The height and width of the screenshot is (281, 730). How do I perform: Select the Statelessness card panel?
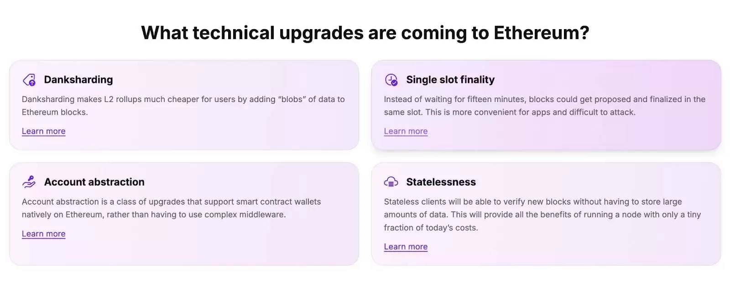coord(546,214)
